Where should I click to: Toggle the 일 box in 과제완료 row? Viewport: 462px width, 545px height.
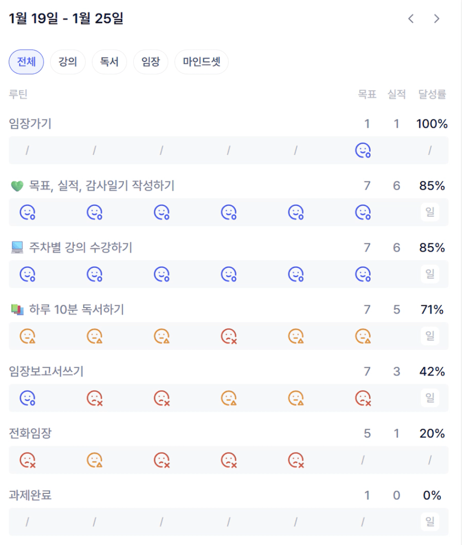(430, 522)
